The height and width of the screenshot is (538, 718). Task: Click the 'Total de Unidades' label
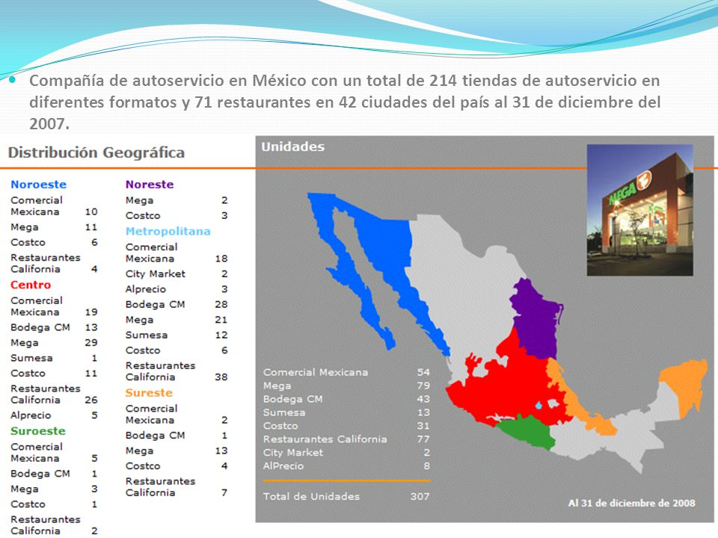311,496
